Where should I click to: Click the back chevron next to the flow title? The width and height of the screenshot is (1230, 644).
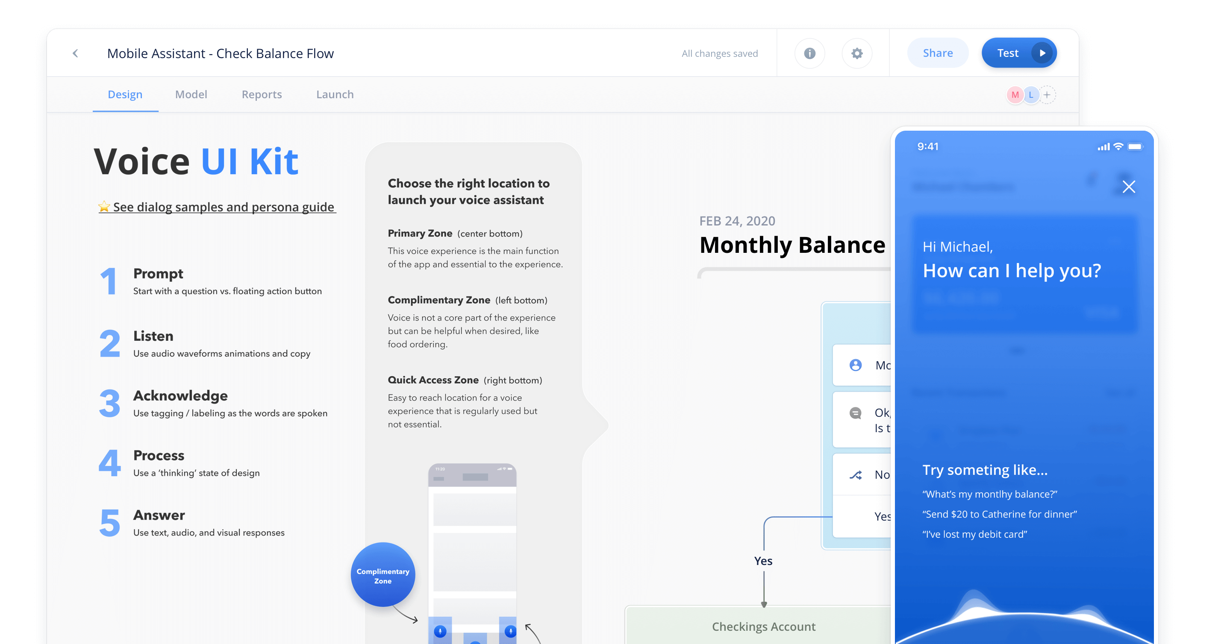(x=76, y=53)
